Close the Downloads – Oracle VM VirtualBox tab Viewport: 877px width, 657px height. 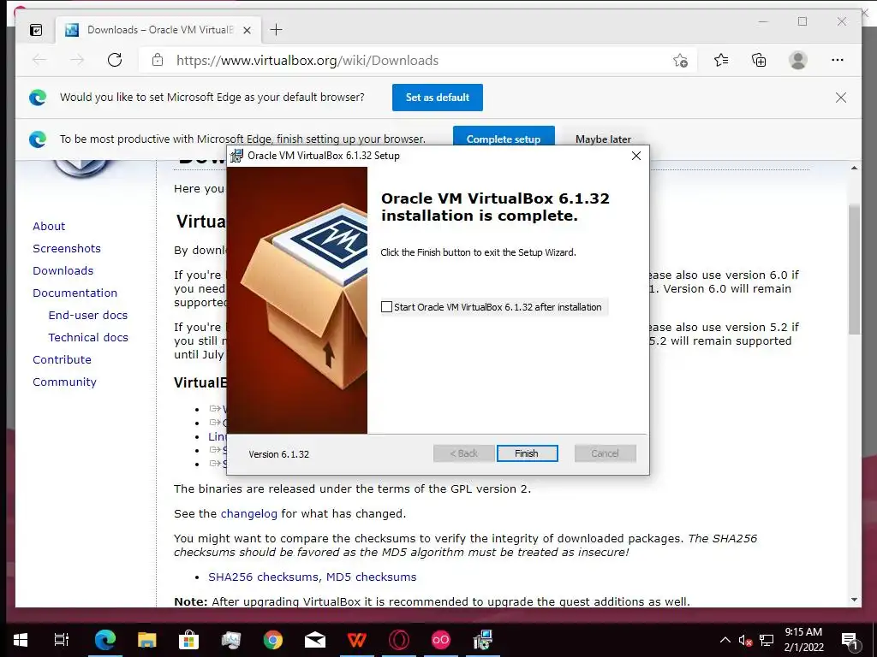coord(247,30)
